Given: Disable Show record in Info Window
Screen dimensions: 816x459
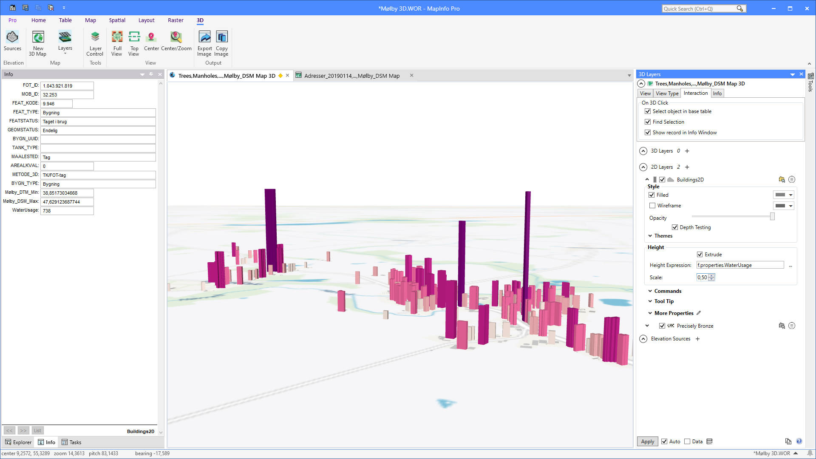Looking at the screenshot, I should 648,133.
